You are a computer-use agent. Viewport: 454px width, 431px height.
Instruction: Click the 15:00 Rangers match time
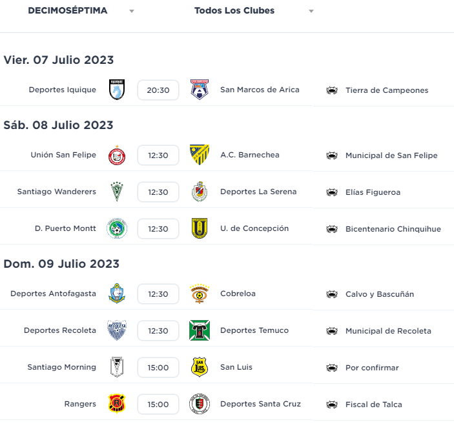(x=158, y=405)
